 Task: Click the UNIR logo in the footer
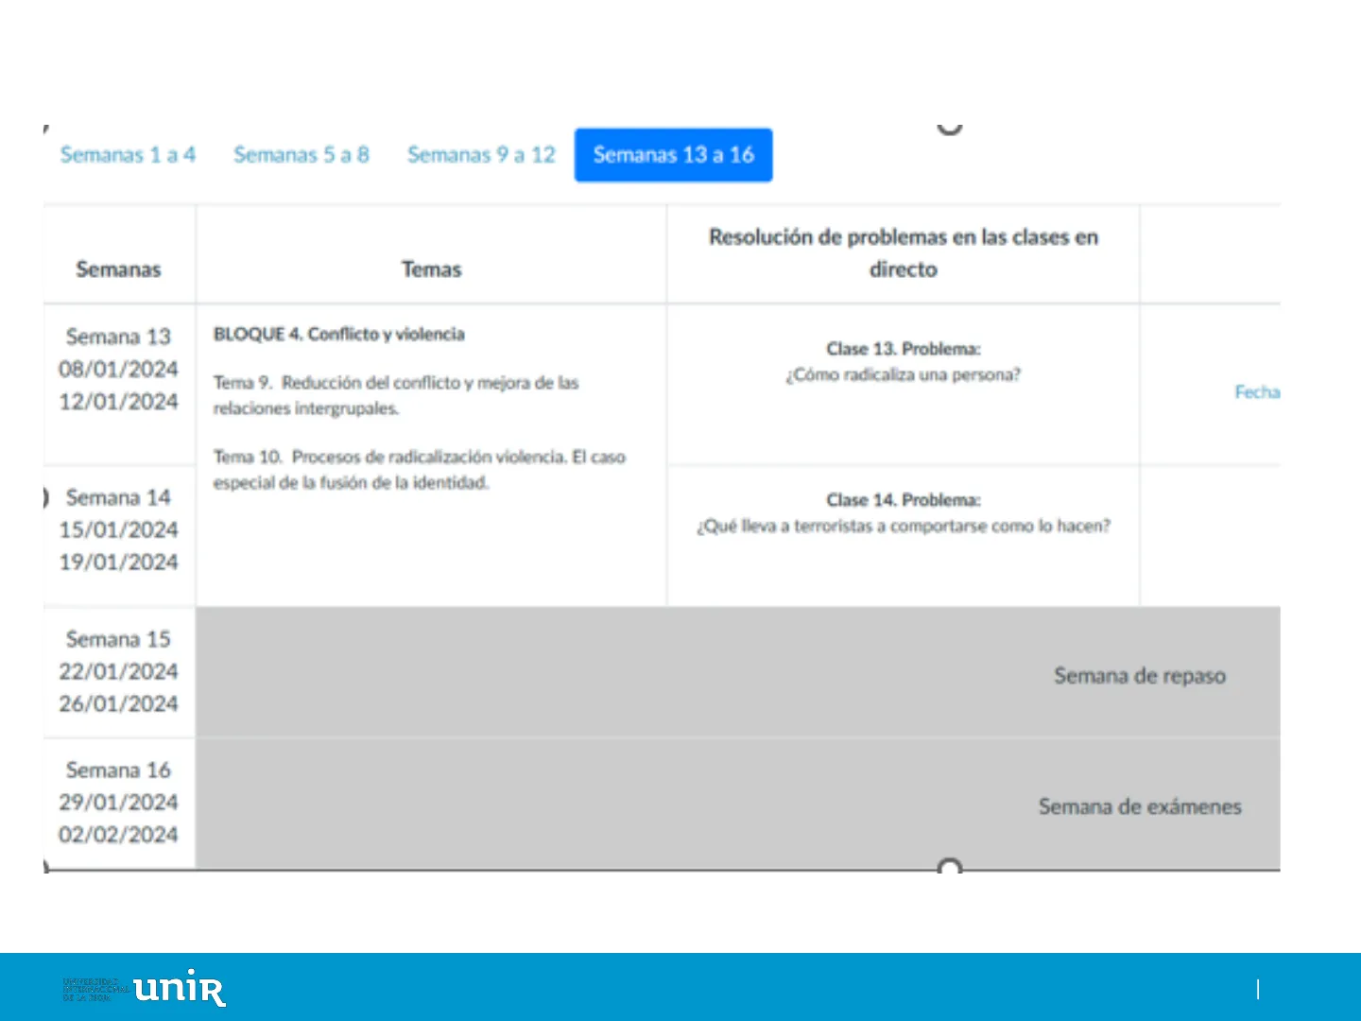coord(179,988)
